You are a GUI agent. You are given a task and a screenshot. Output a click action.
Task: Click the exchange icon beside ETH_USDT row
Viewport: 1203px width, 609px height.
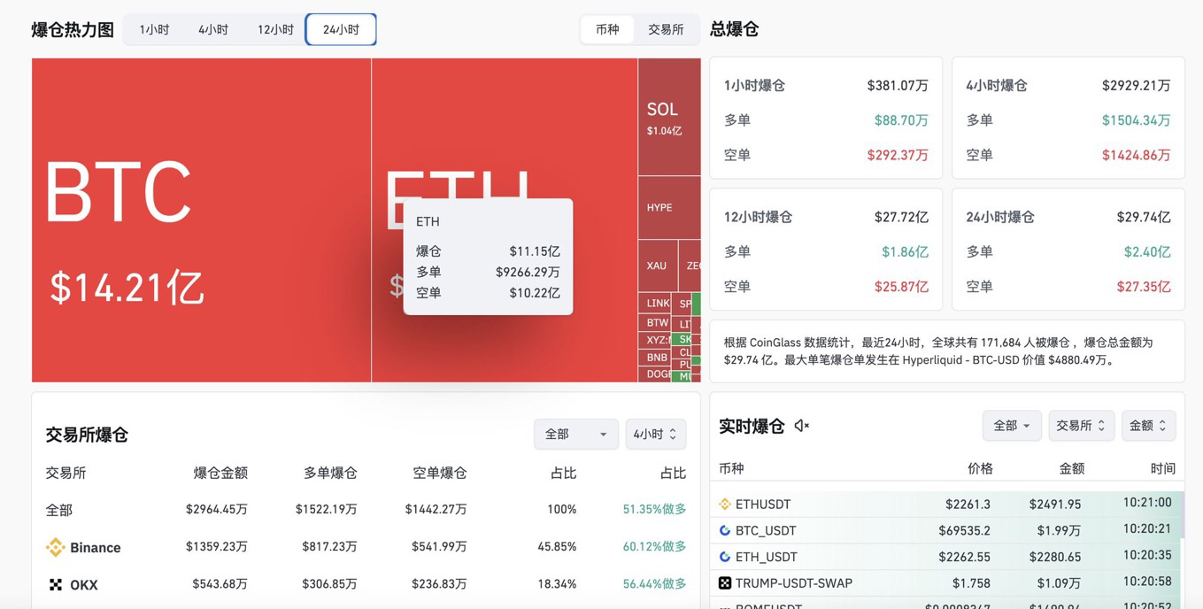click(725, 557)
